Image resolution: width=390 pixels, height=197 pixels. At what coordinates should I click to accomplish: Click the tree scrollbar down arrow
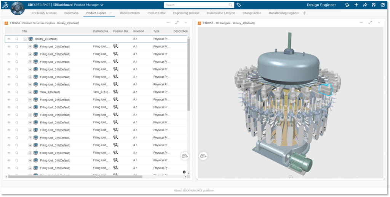click(189, 173)
